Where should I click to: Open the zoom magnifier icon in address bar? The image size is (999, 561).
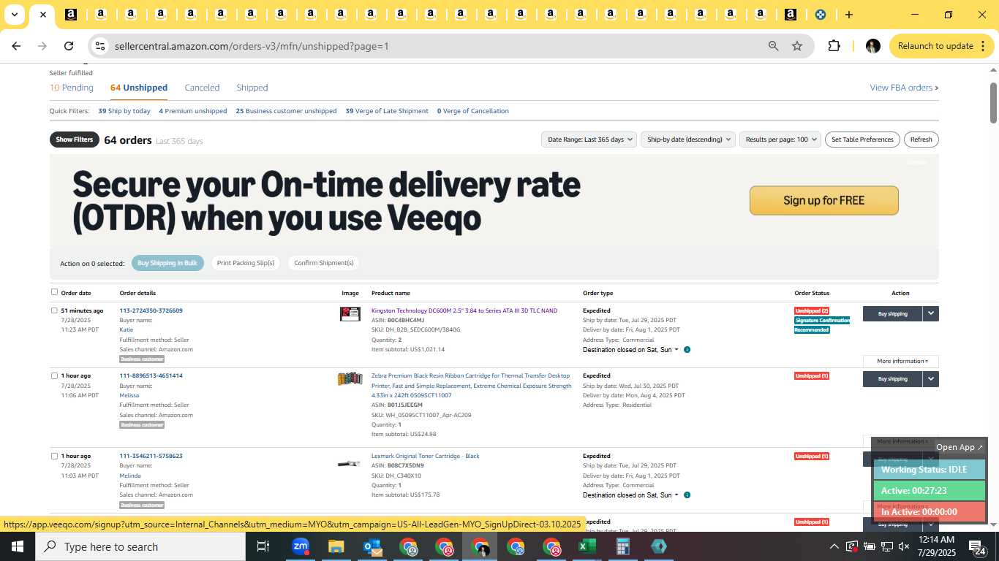[773, 46]
